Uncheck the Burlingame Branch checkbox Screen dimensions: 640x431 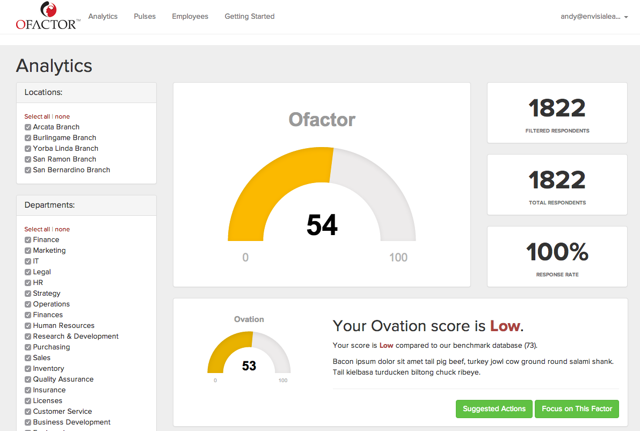(28, 137)
